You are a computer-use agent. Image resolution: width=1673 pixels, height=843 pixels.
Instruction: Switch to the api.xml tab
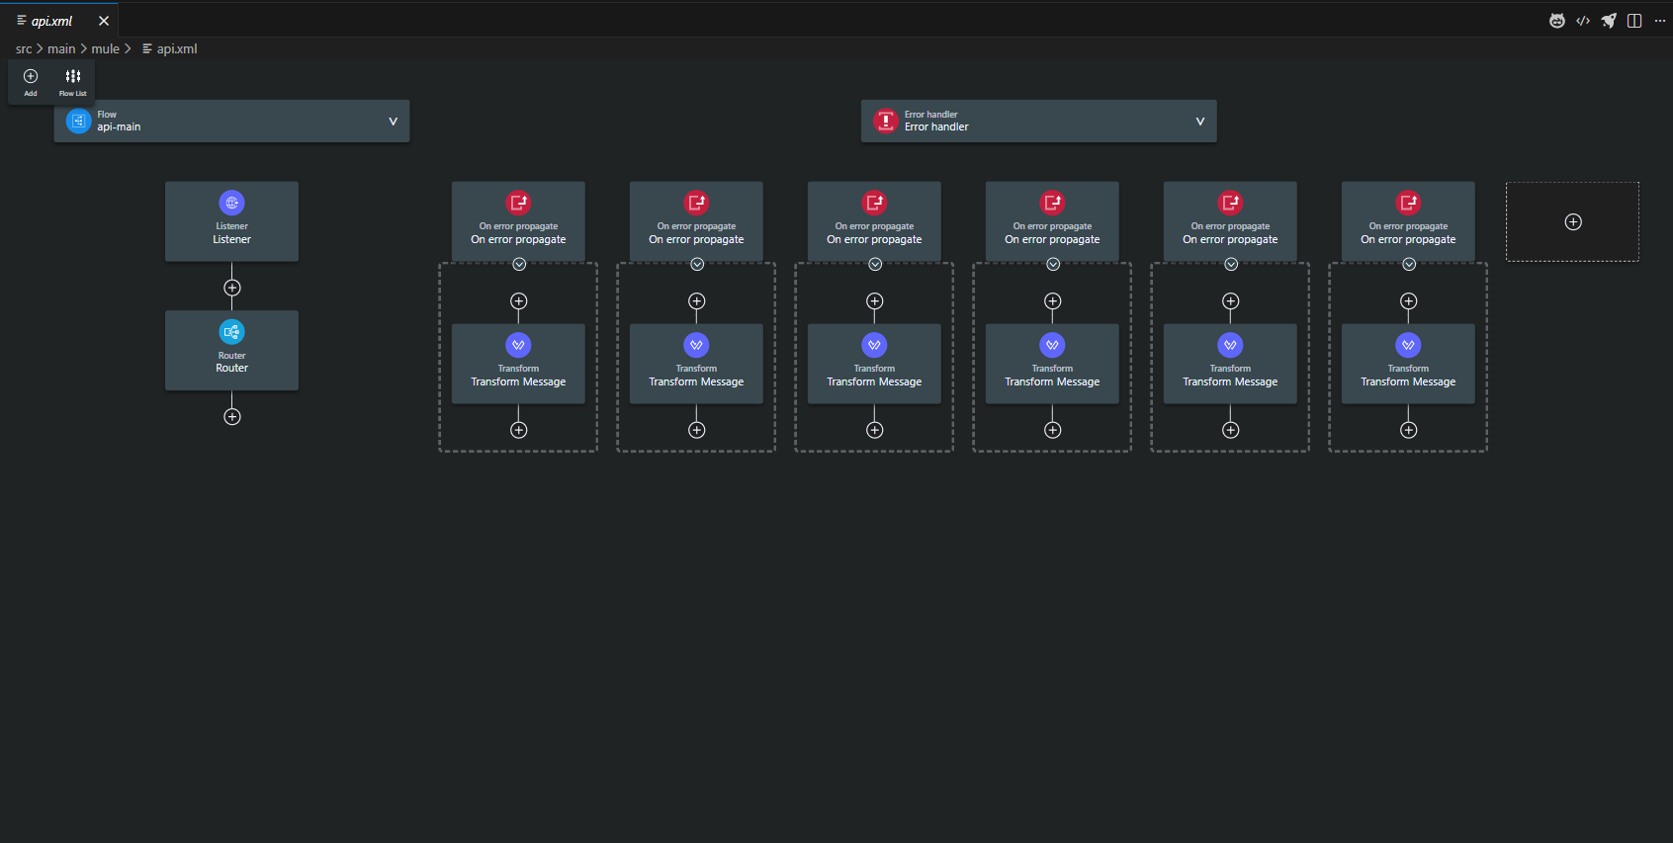point(51,21)
